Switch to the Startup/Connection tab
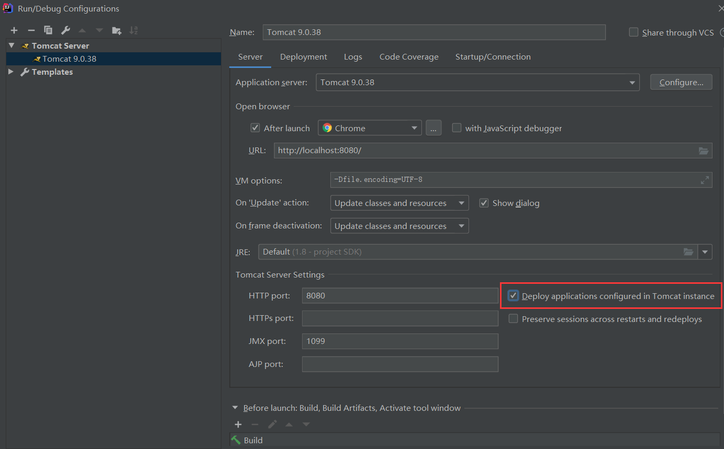 pos(493,57)
